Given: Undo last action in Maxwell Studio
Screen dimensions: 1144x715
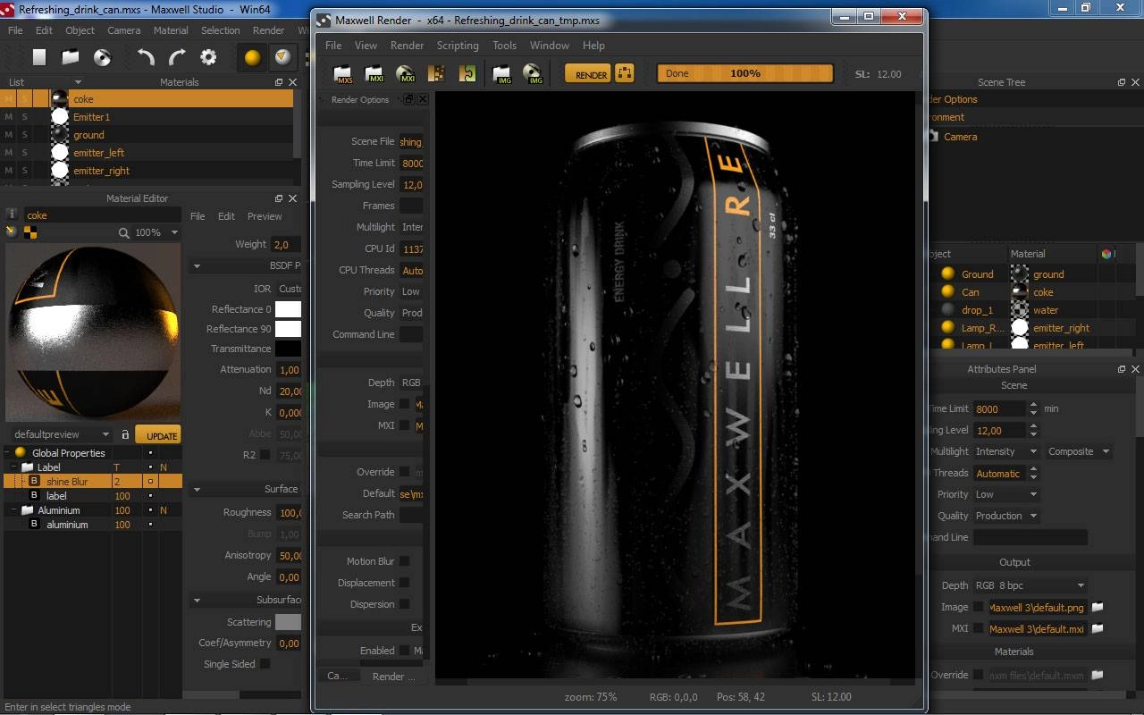Looking at the screenshot, I should pos(146,57).
